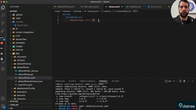This screenshot has width=196, height=110.
Task: Add a new terminal with plus icon
Action: [174, 81]
